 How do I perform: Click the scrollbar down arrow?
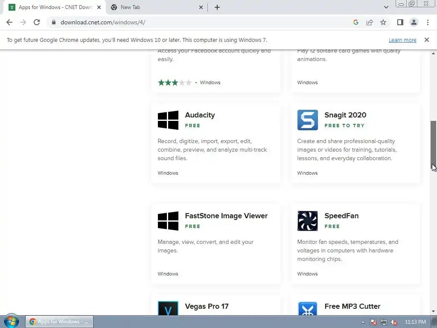(x=434, y=311)
